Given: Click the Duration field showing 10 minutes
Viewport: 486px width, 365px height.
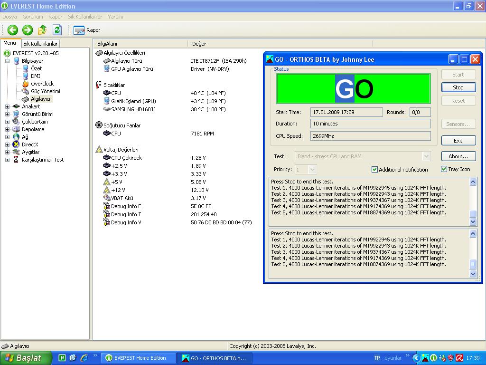Looking at the screenshot, I should coord(370,124).
